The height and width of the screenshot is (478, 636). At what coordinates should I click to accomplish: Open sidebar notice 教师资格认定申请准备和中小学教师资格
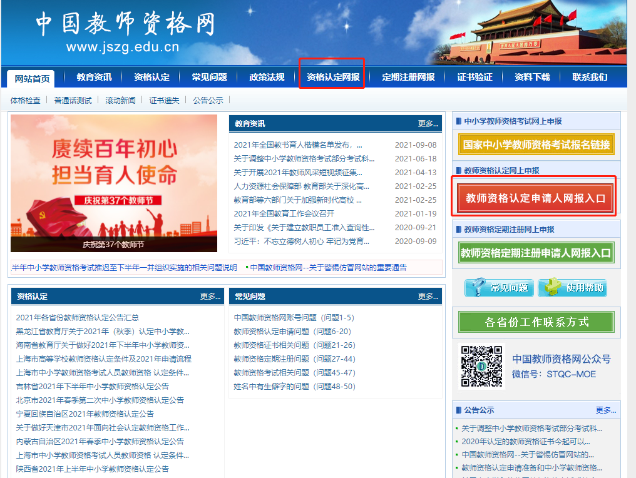pos(531,467)
